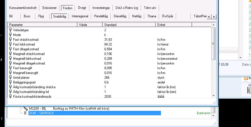Sort by the Parameter column header

coord(42,25)
